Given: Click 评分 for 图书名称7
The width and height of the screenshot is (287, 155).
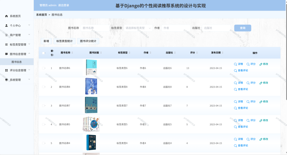Looking at the screenshot, I should tap(251, 102).
